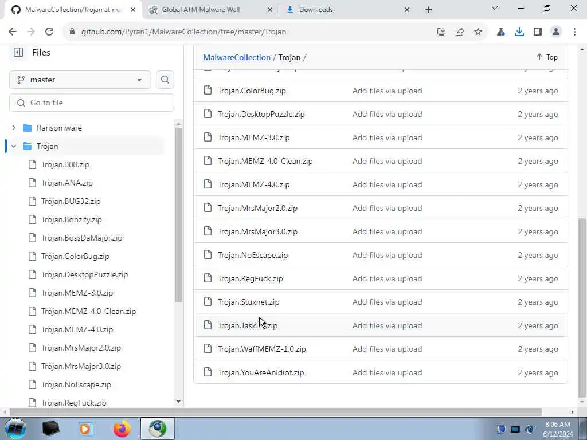Screen dimensions: 587x440
Task: Open Trojan.WaffMEMZ-1.0.zip in main file list
Action: click(x=261, y=349)
